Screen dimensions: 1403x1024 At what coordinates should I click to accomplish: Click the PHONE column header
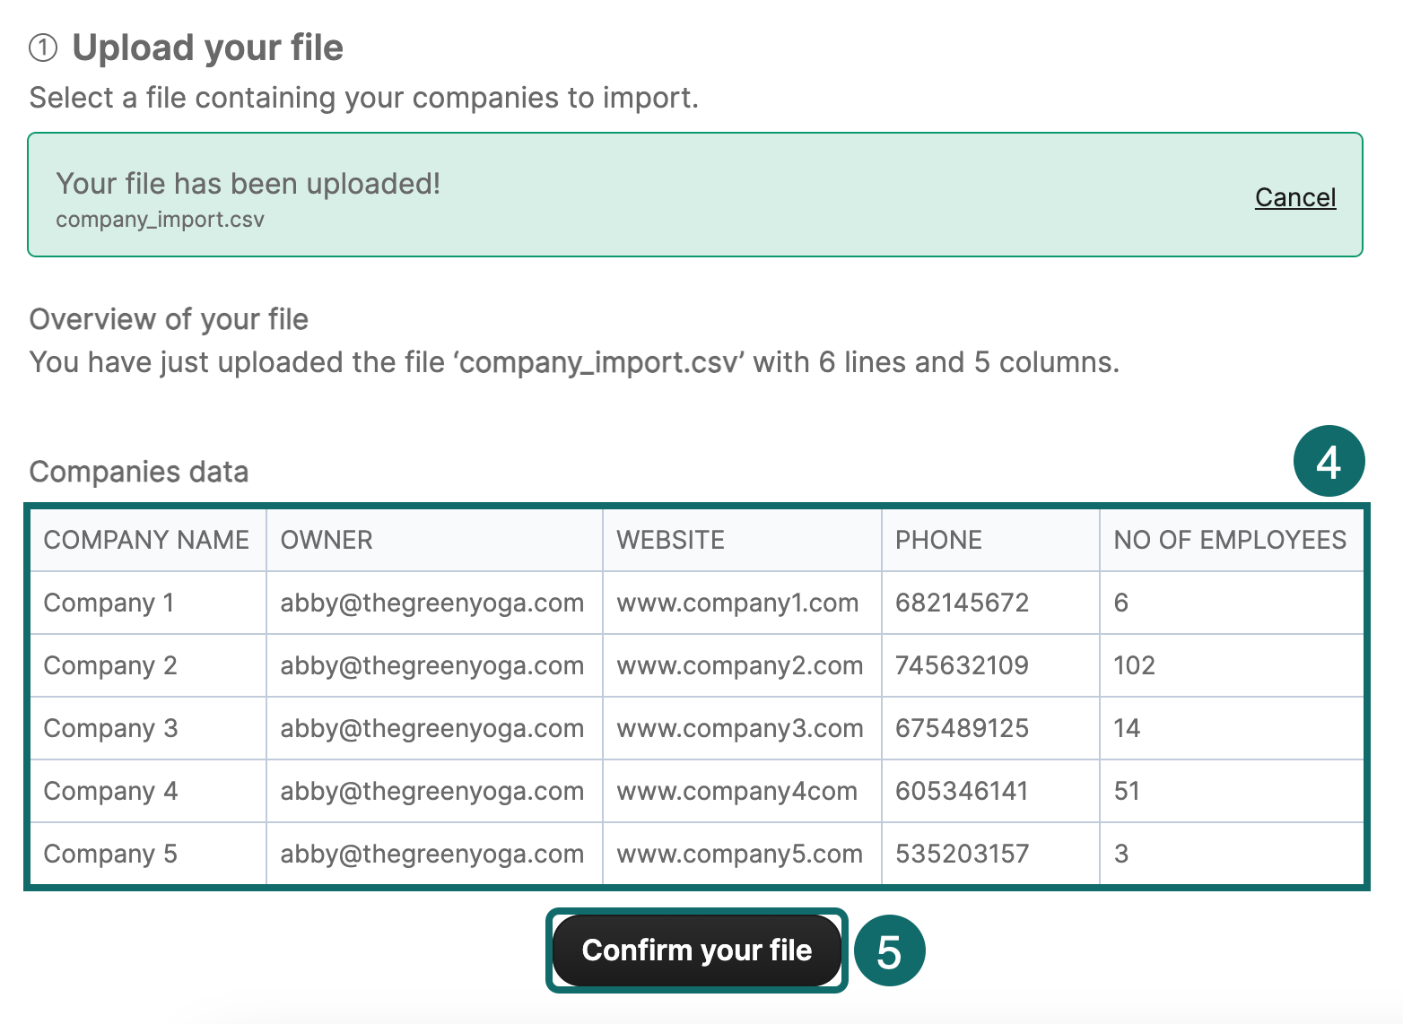[x=938, y=540]
